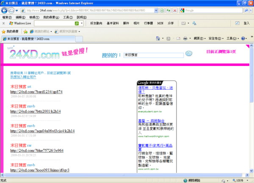Viewport: 254px width, 183px height.
Task: Open link 24xd.com/?aqu04u06wl3cjo4/k2h14
Action: click(x=42, y=131)
